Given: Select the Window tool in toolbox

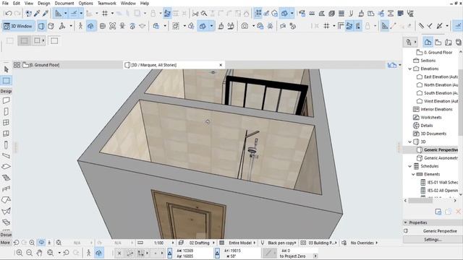Looking at the screenshot, I should [x=7, y=123].
